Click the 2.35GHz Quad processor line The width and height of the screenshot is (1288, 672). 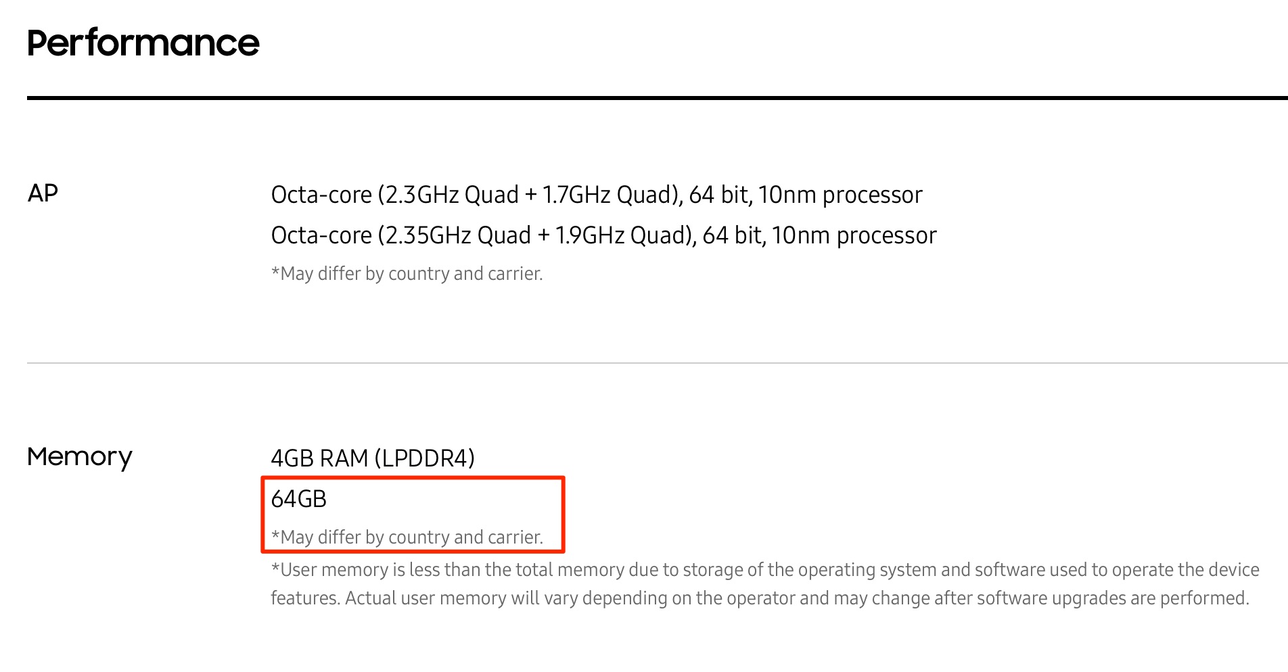603,235
